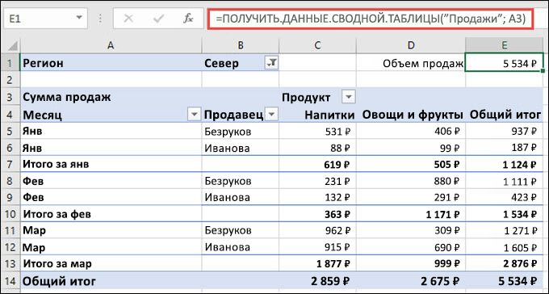
Task: Open the Продавец field filter dropdown
Action: pos(271,114)
